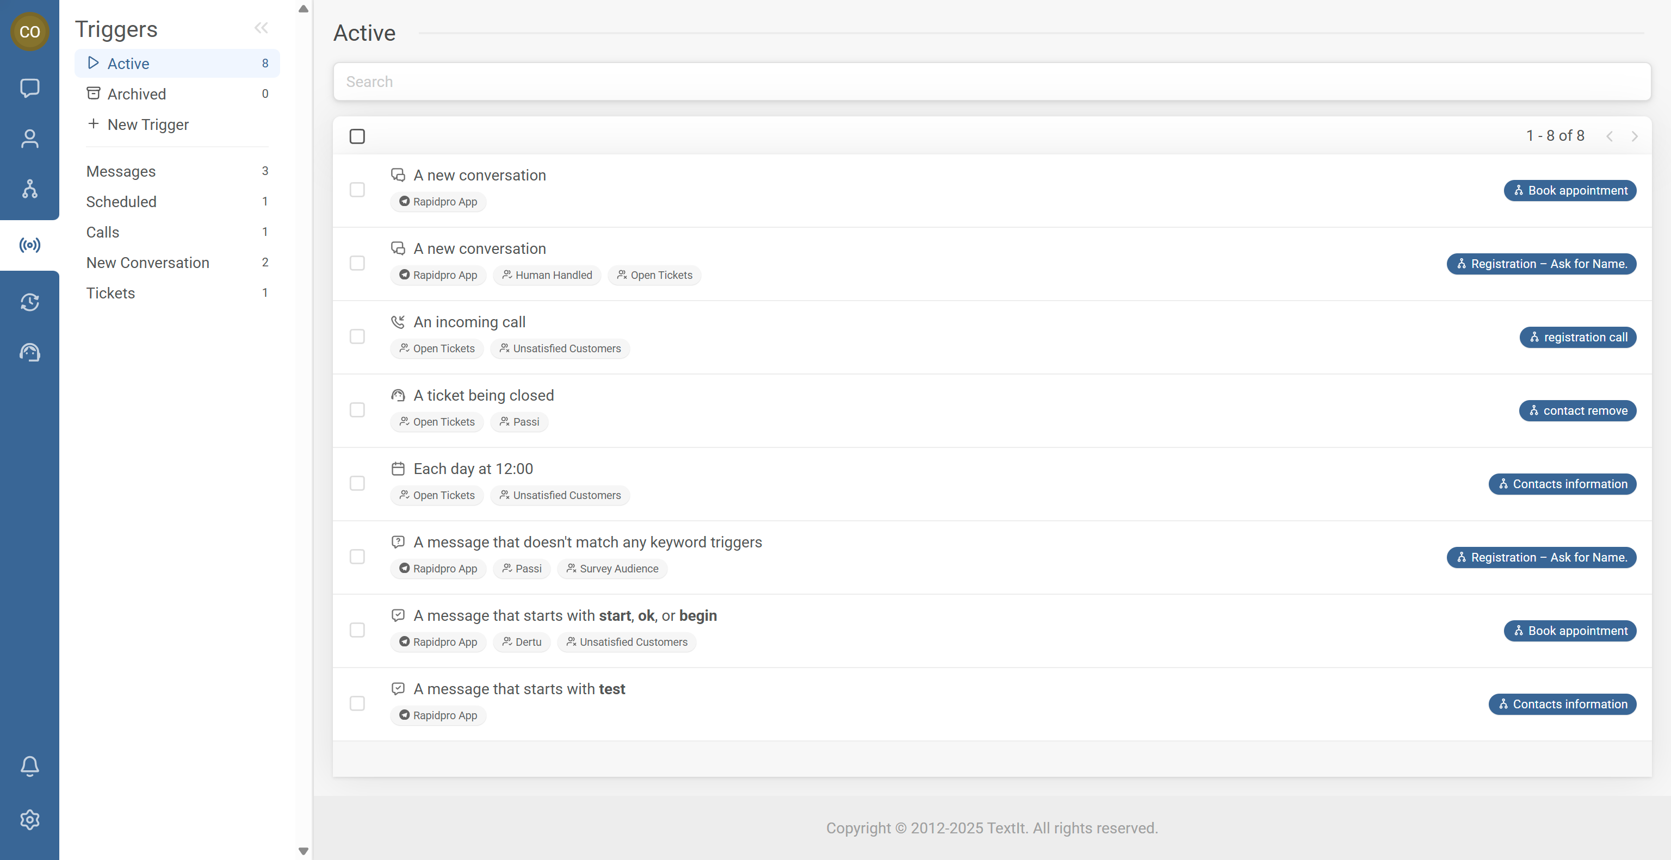
Task: Open the Messages speech bubble sidebar icon
Action: 29,88
